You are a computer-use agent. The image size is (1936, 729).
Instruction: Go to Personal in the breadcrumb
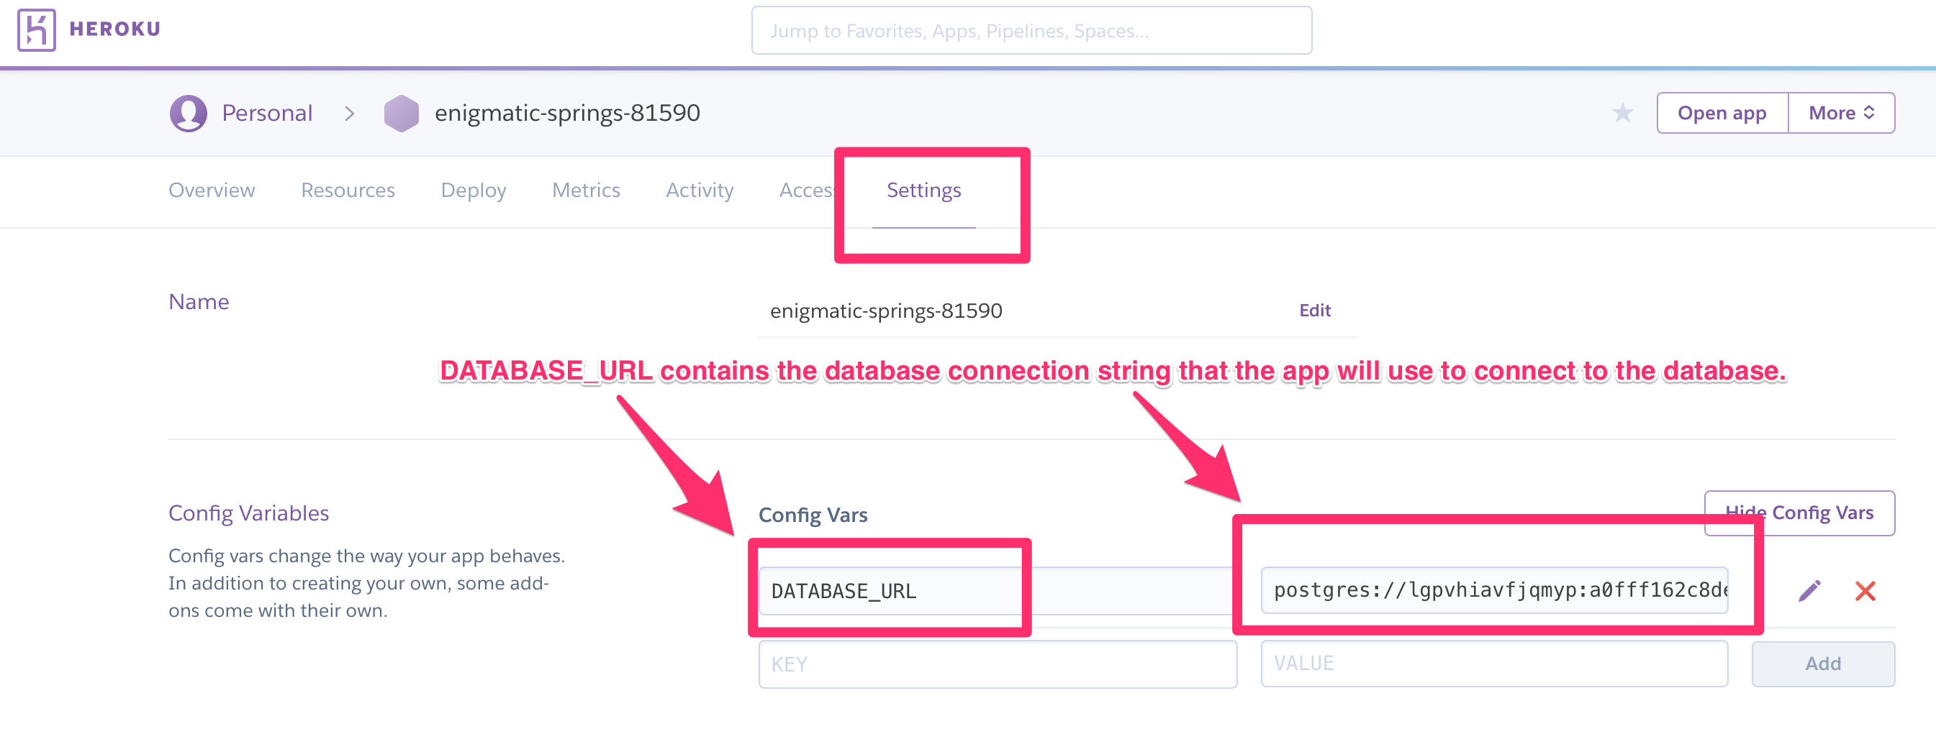(x=267, y=113)
